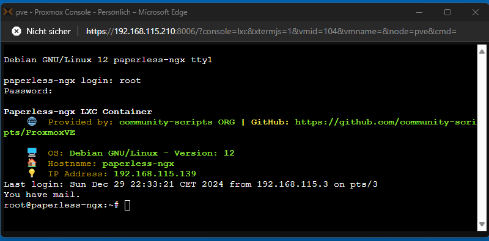Image resolution: width=489 pixels, height=241 pixels.
Task: Click the "You have mail." line
Action: [x=42, y=195]
